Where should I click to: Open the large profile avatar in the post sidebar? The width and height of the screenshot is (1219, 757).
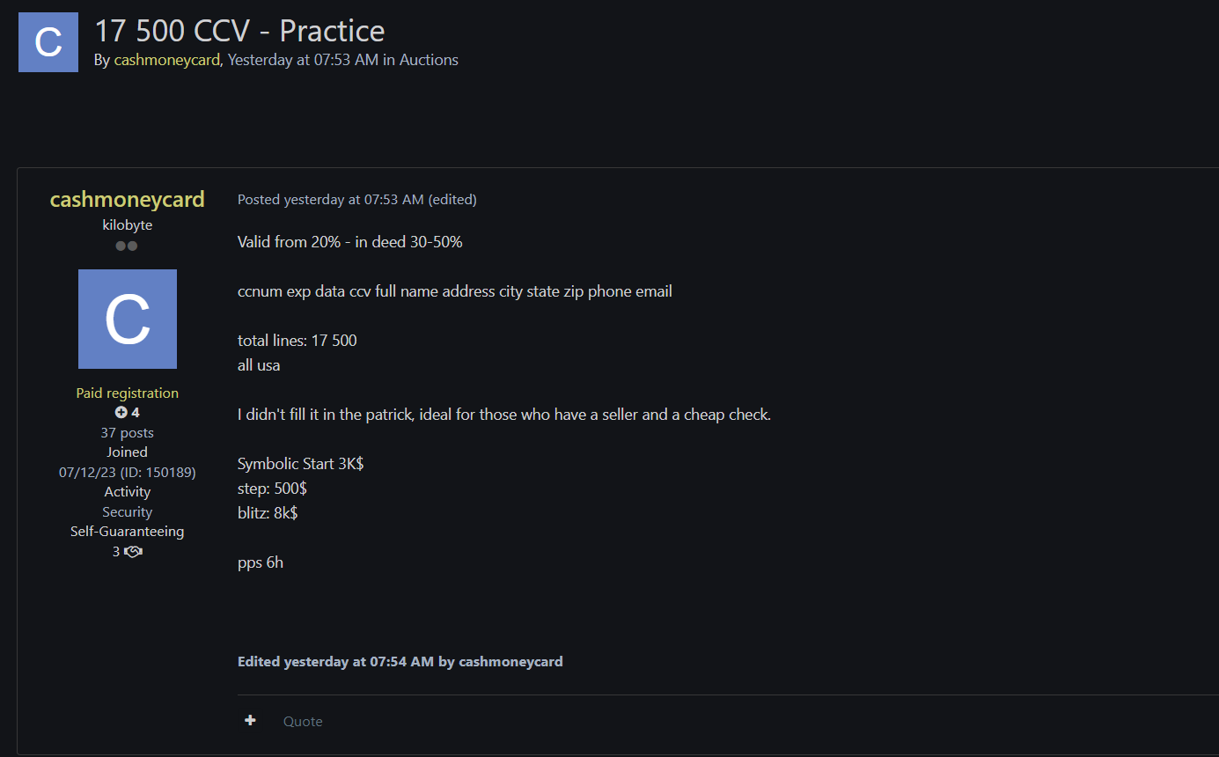128,319
